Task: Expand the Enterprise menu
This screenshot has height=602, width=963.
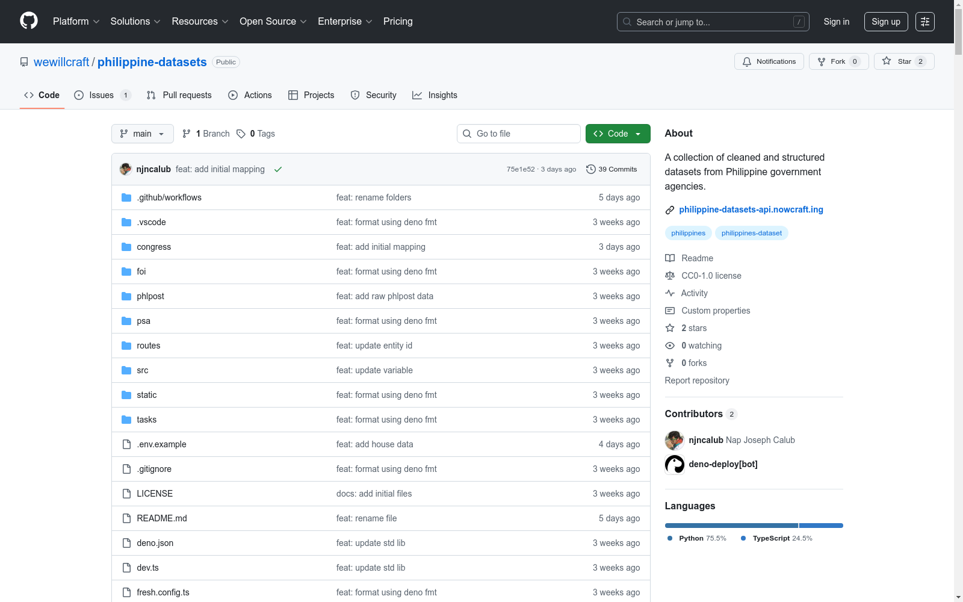Action: 345,22
